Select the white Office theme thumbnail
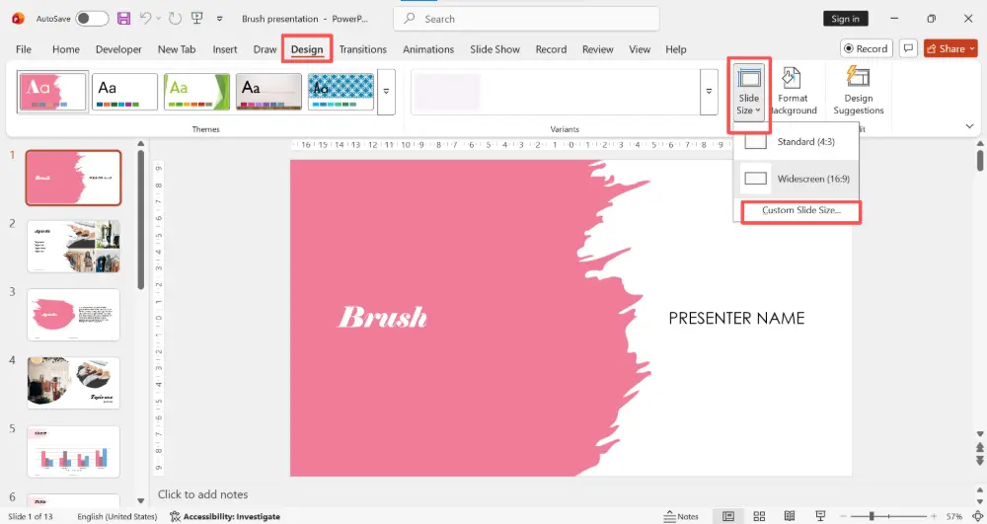Screen dimensions: 987x524 coord(124,92)
